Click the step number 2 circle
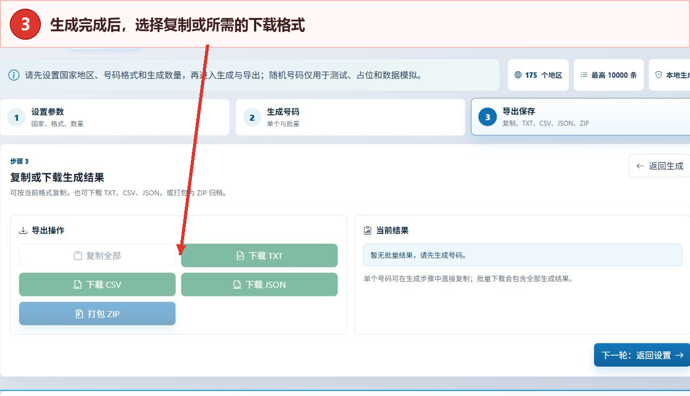690x396 pixels. point(252,117)
